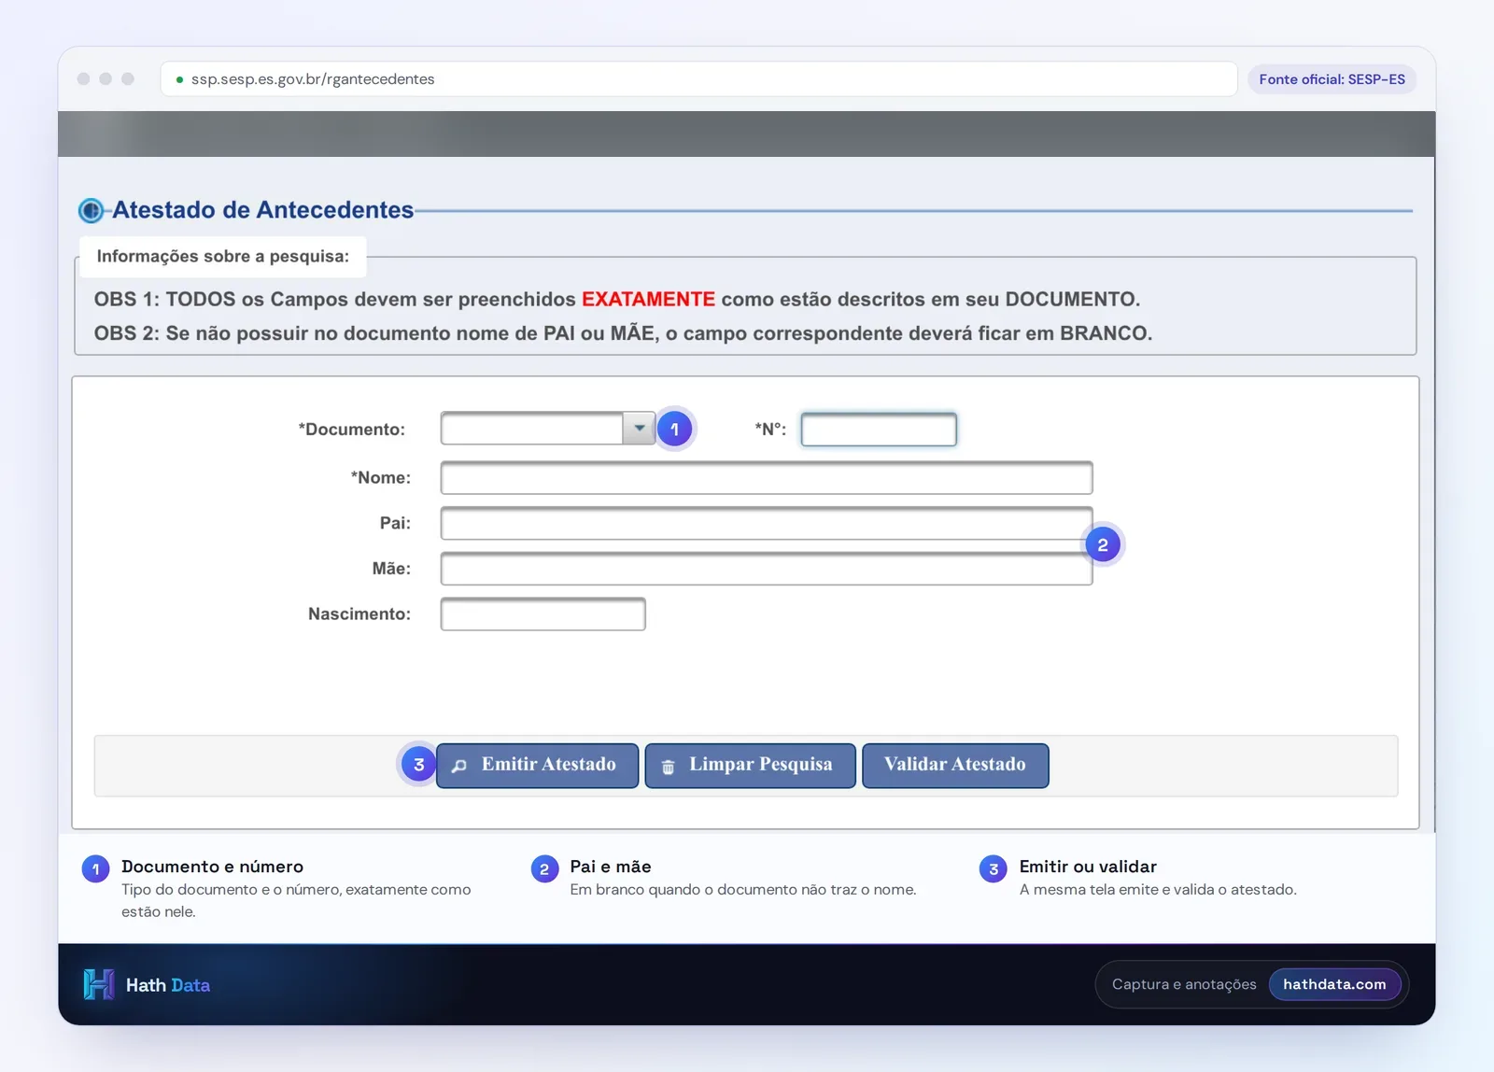Click the trash icon on Limpar Pesquisa
This screenshot has height=1072, width=1494.
pyautogui.click(x=668, y=767)
